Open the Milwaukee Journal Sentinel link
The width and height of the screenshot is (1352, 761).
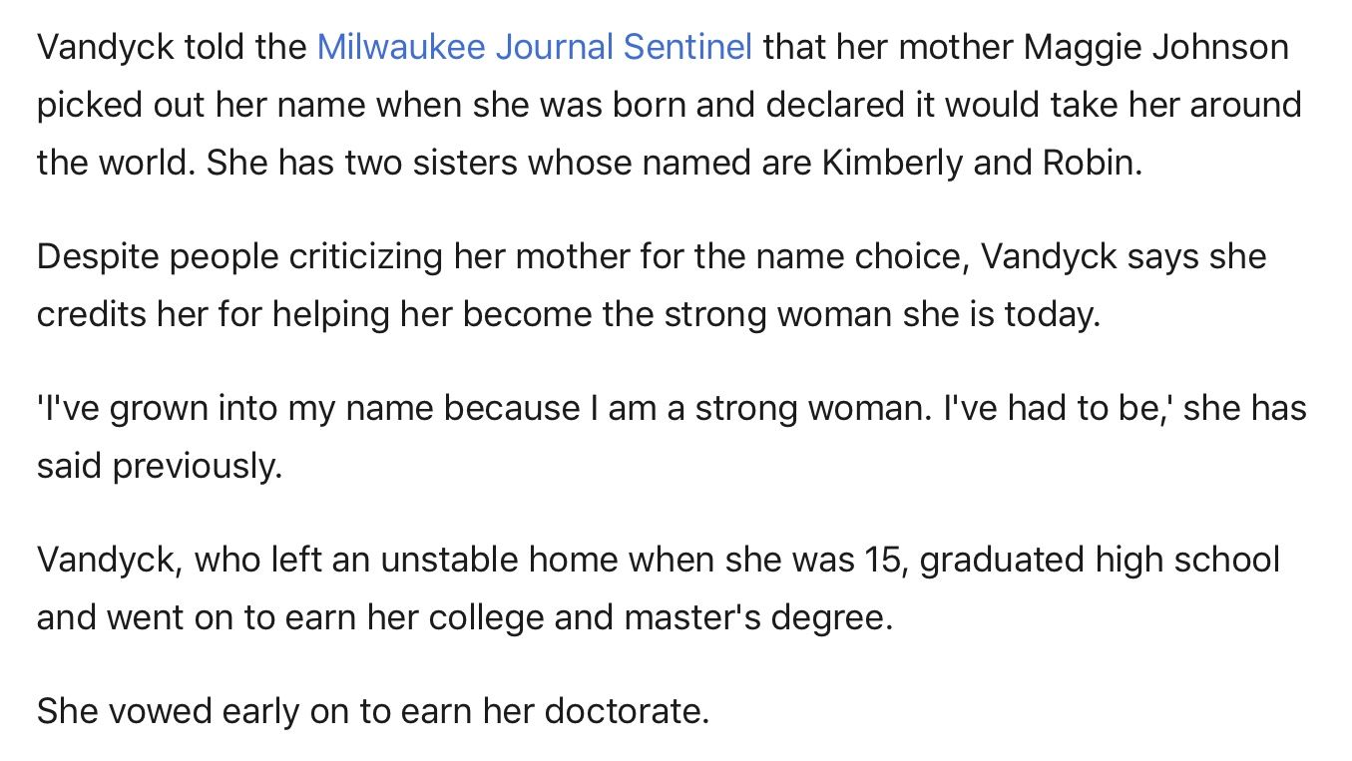534,47
